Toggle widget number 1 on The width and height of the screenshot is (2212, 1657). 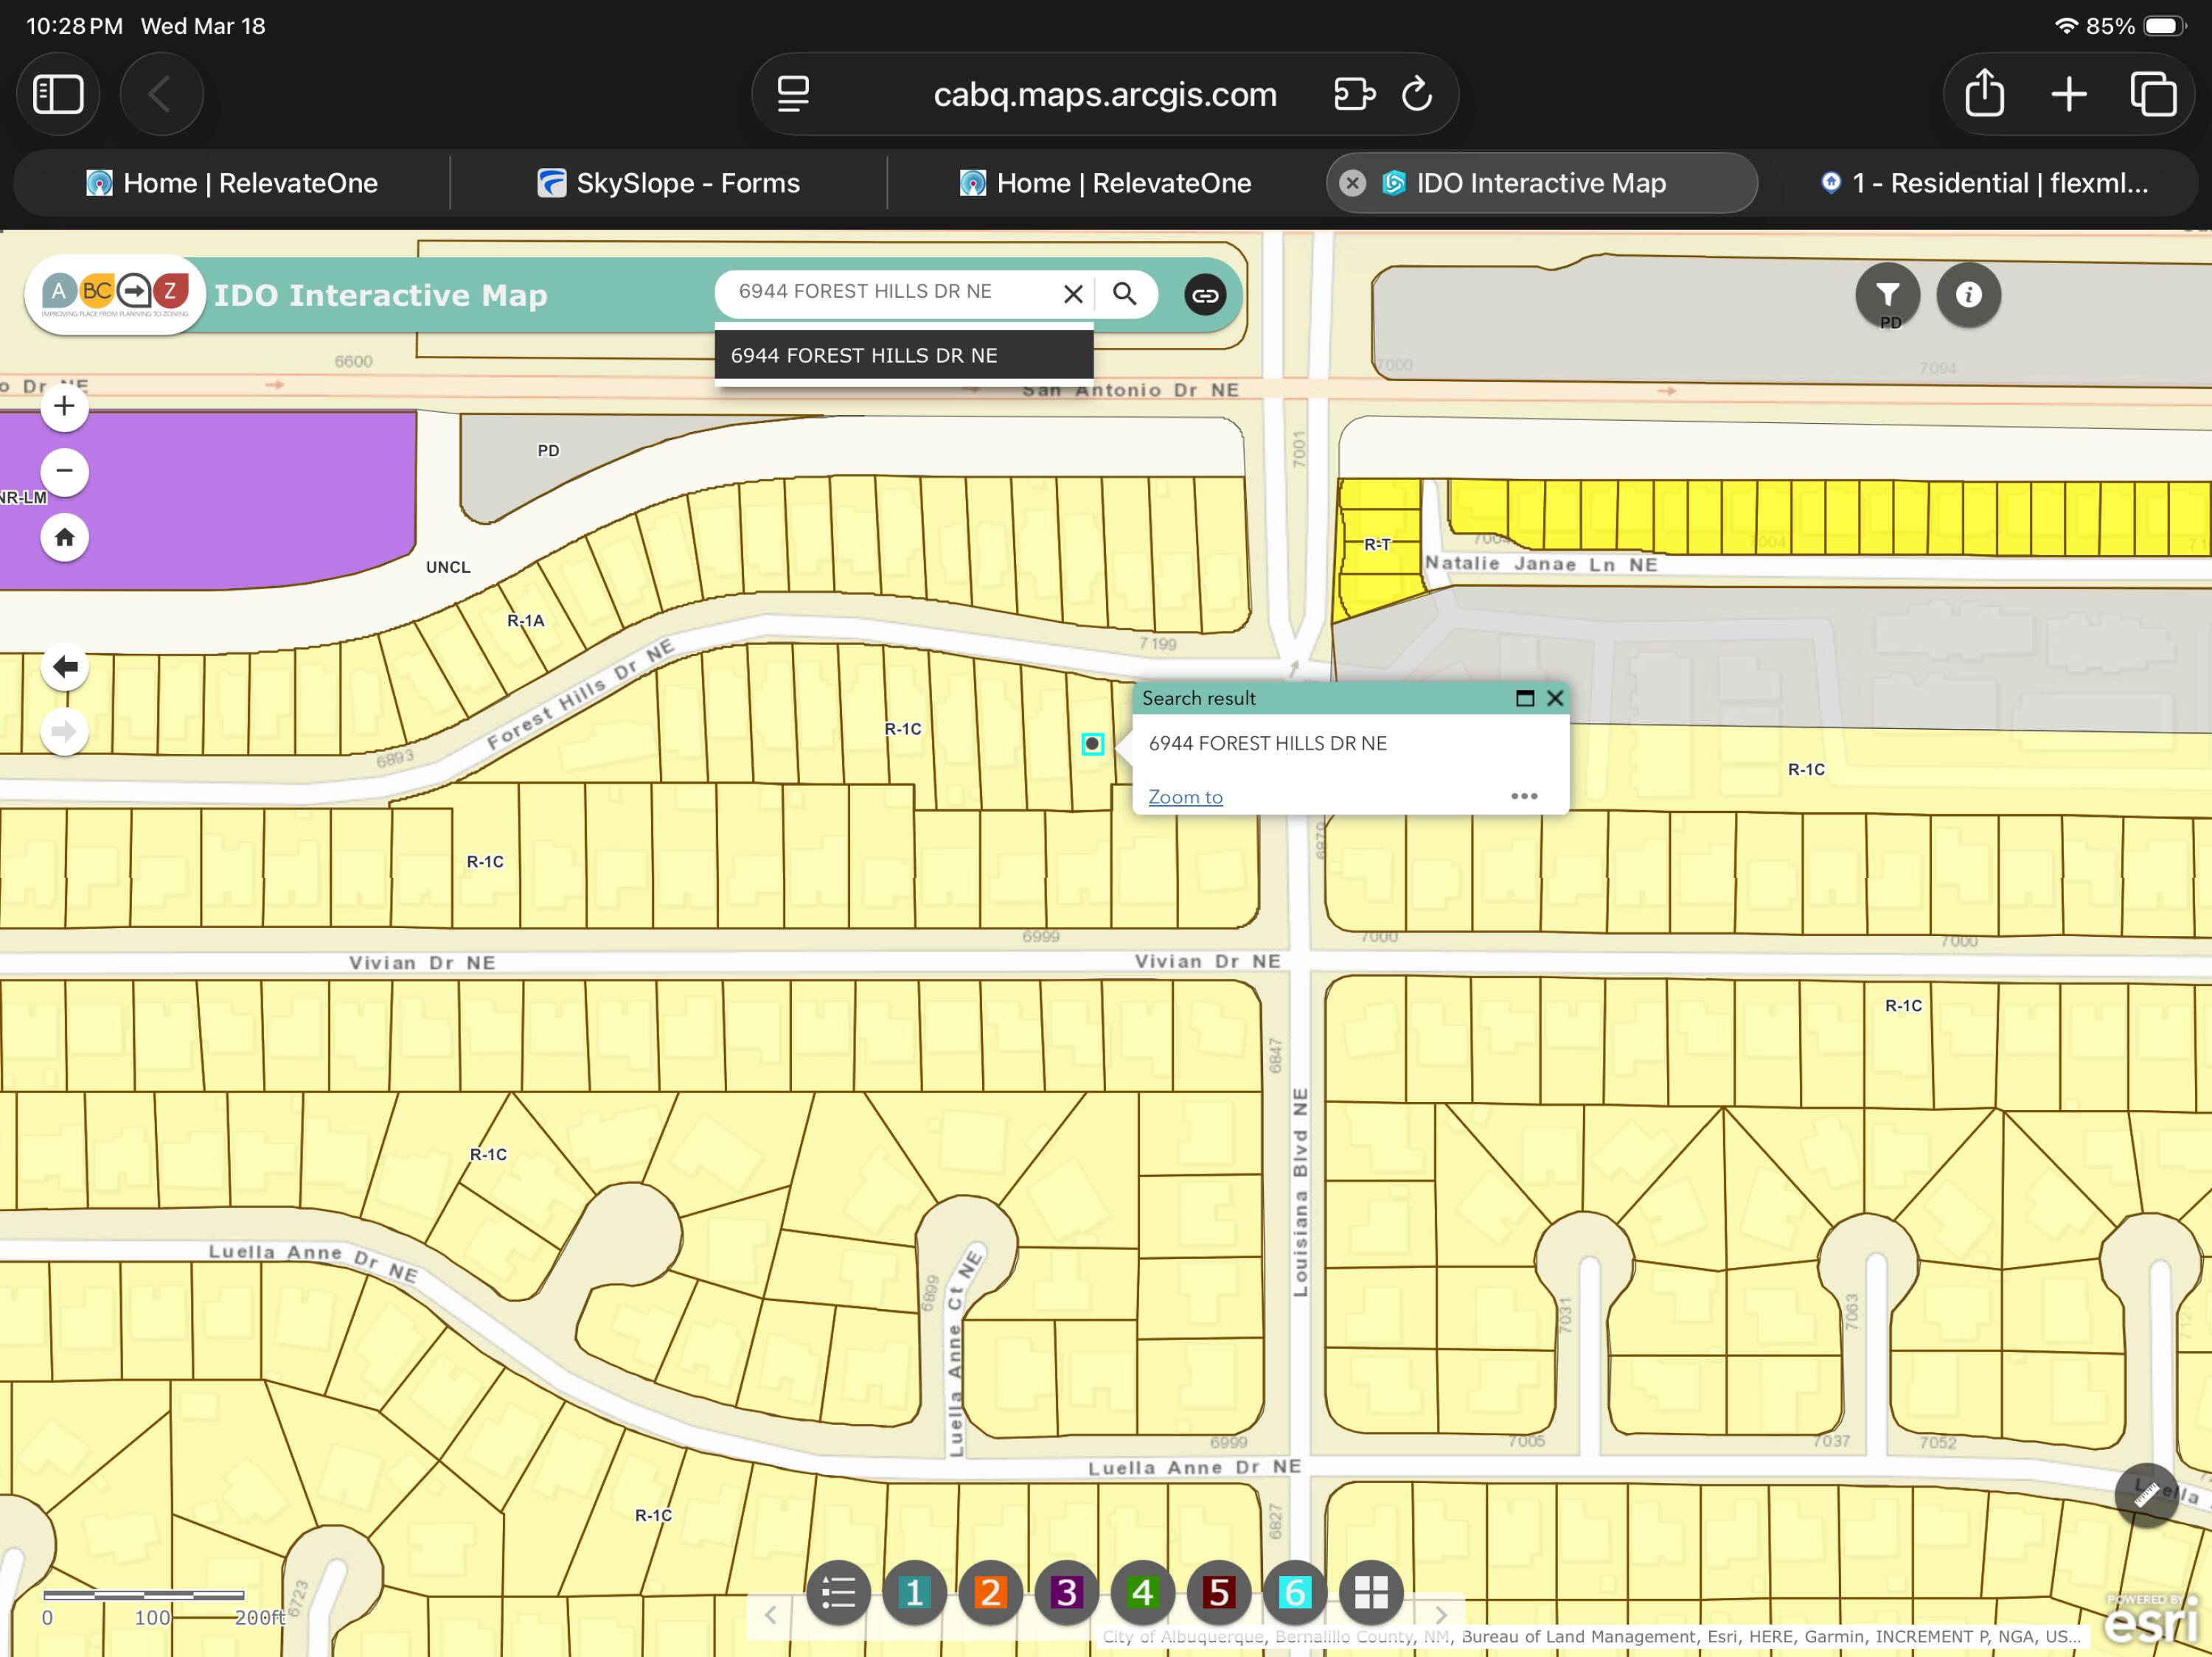tap(914, 1592)
